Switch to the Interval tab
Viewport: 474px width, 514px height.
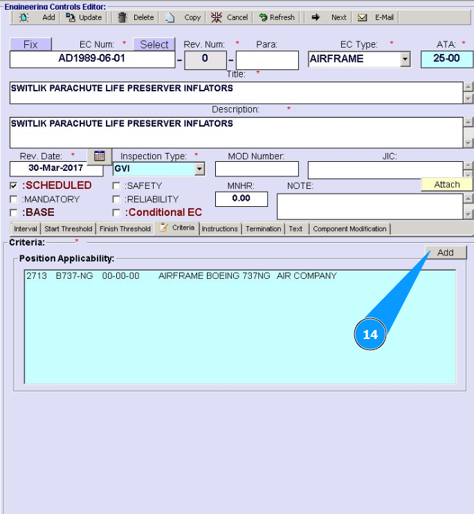(25, 229)
